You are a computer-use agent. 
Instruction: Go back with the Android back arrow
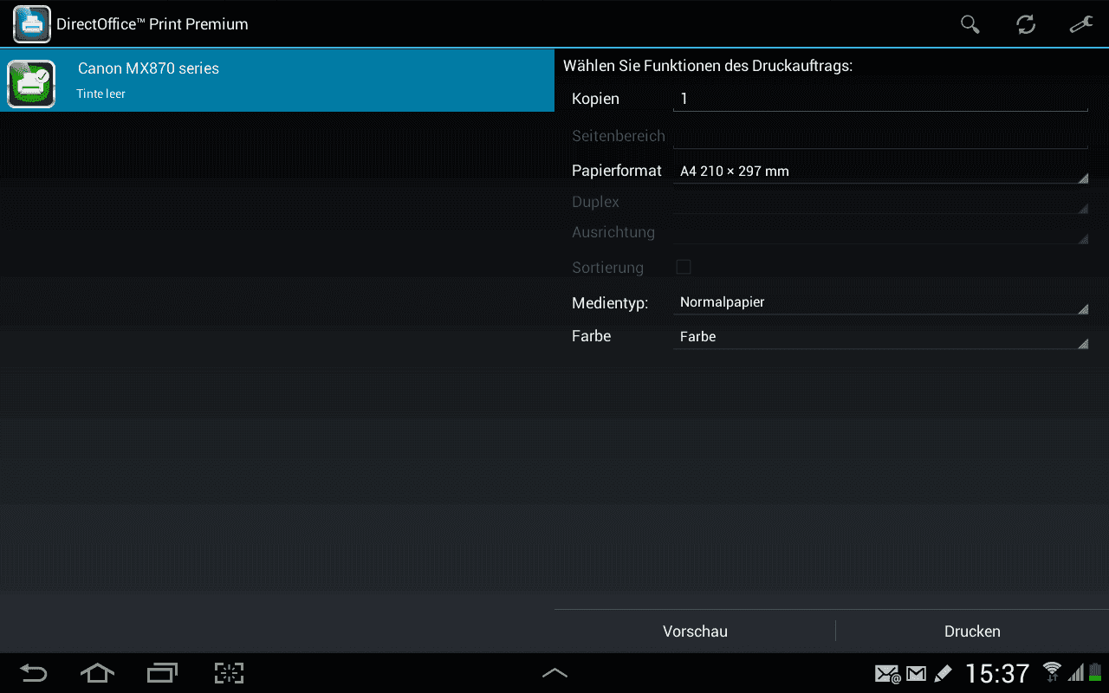click(34, 673)
